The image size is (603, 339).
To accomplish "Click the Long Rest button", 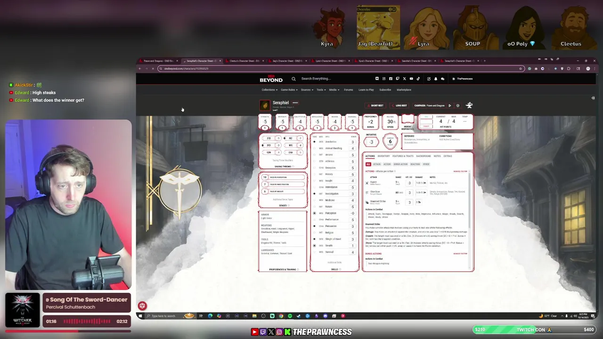I will coord(399,105).
